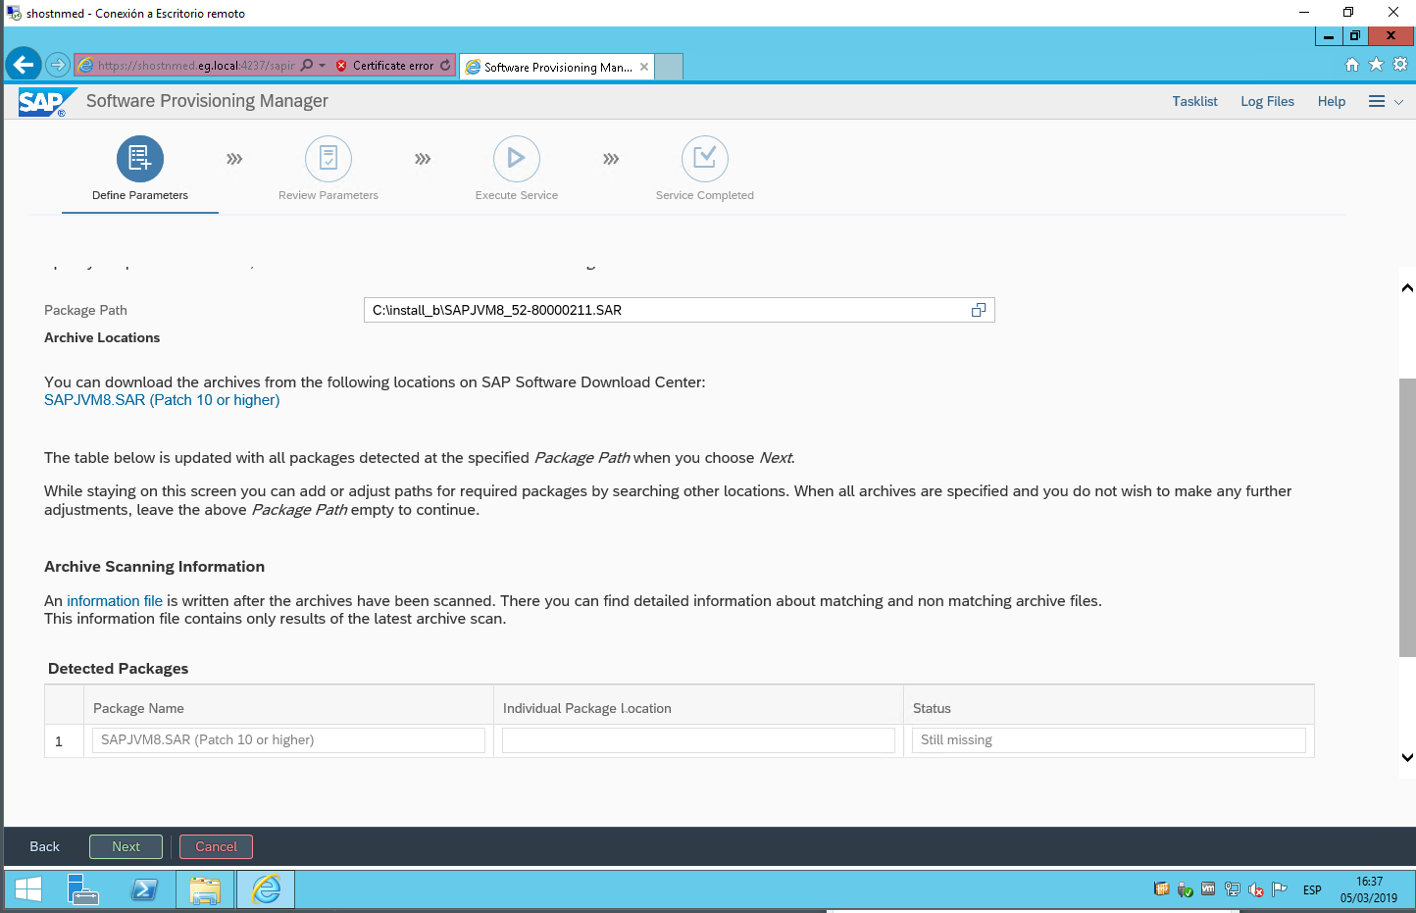Click the Next button
Screen dimensions: 1416x913
click(126, 846)
